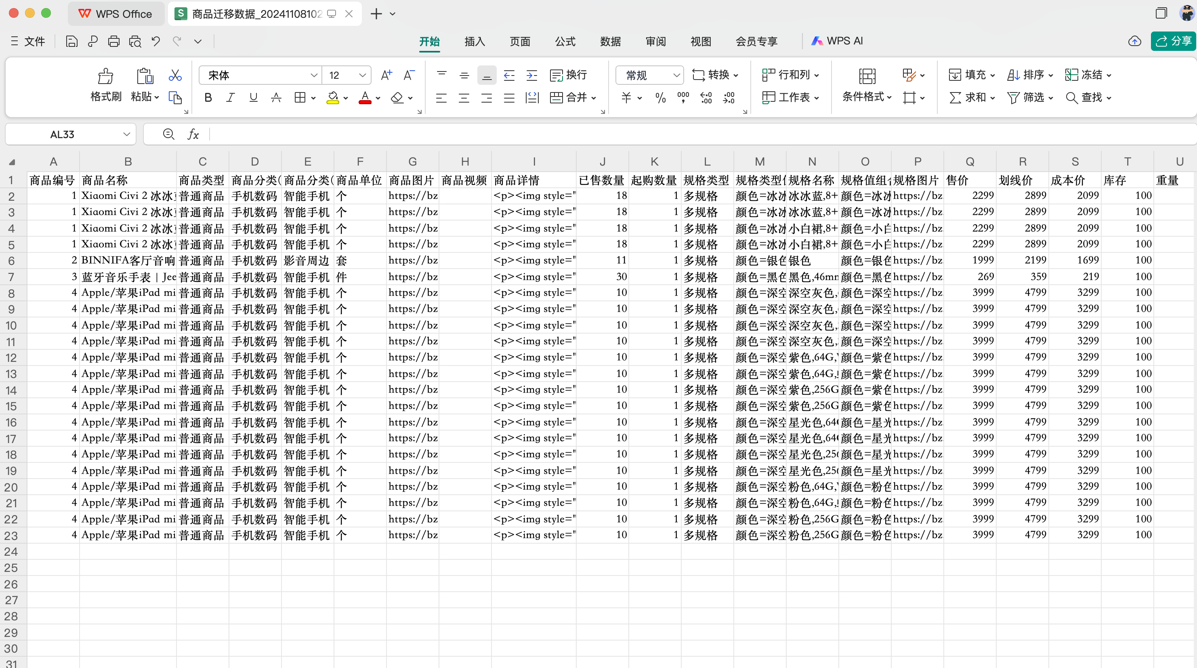Expand the font size 12 dropdown
This screenshot has height=668, width=1197.
[x=362, y=75]
